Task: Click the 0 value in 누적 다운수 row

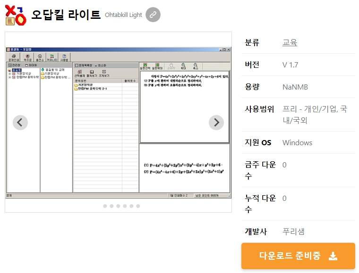Action: [x=284, y=199]
